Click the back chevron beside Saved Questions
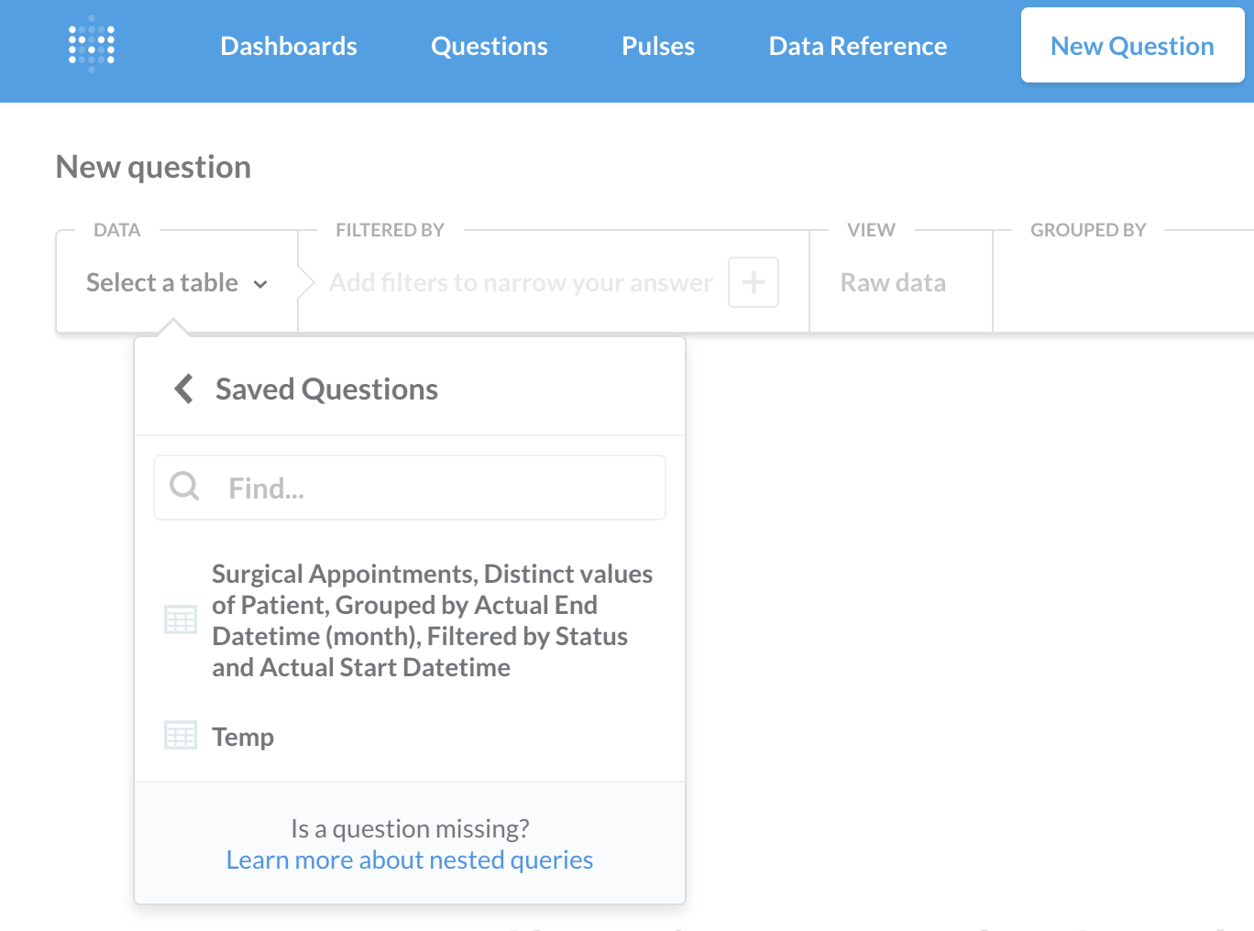Screen dimensions: 1254x931 [x=182, y=389]
